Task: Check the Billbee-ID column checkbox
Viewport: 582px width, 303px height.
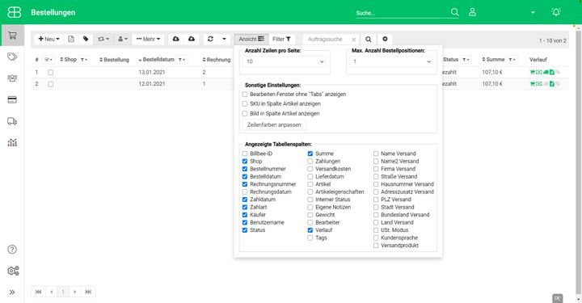Action: pos(245,154)
